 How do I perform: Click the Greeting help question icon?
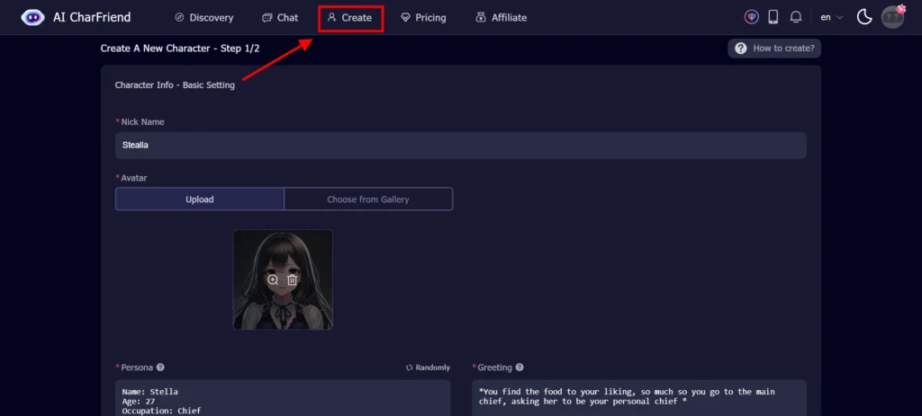coord(520,367)
